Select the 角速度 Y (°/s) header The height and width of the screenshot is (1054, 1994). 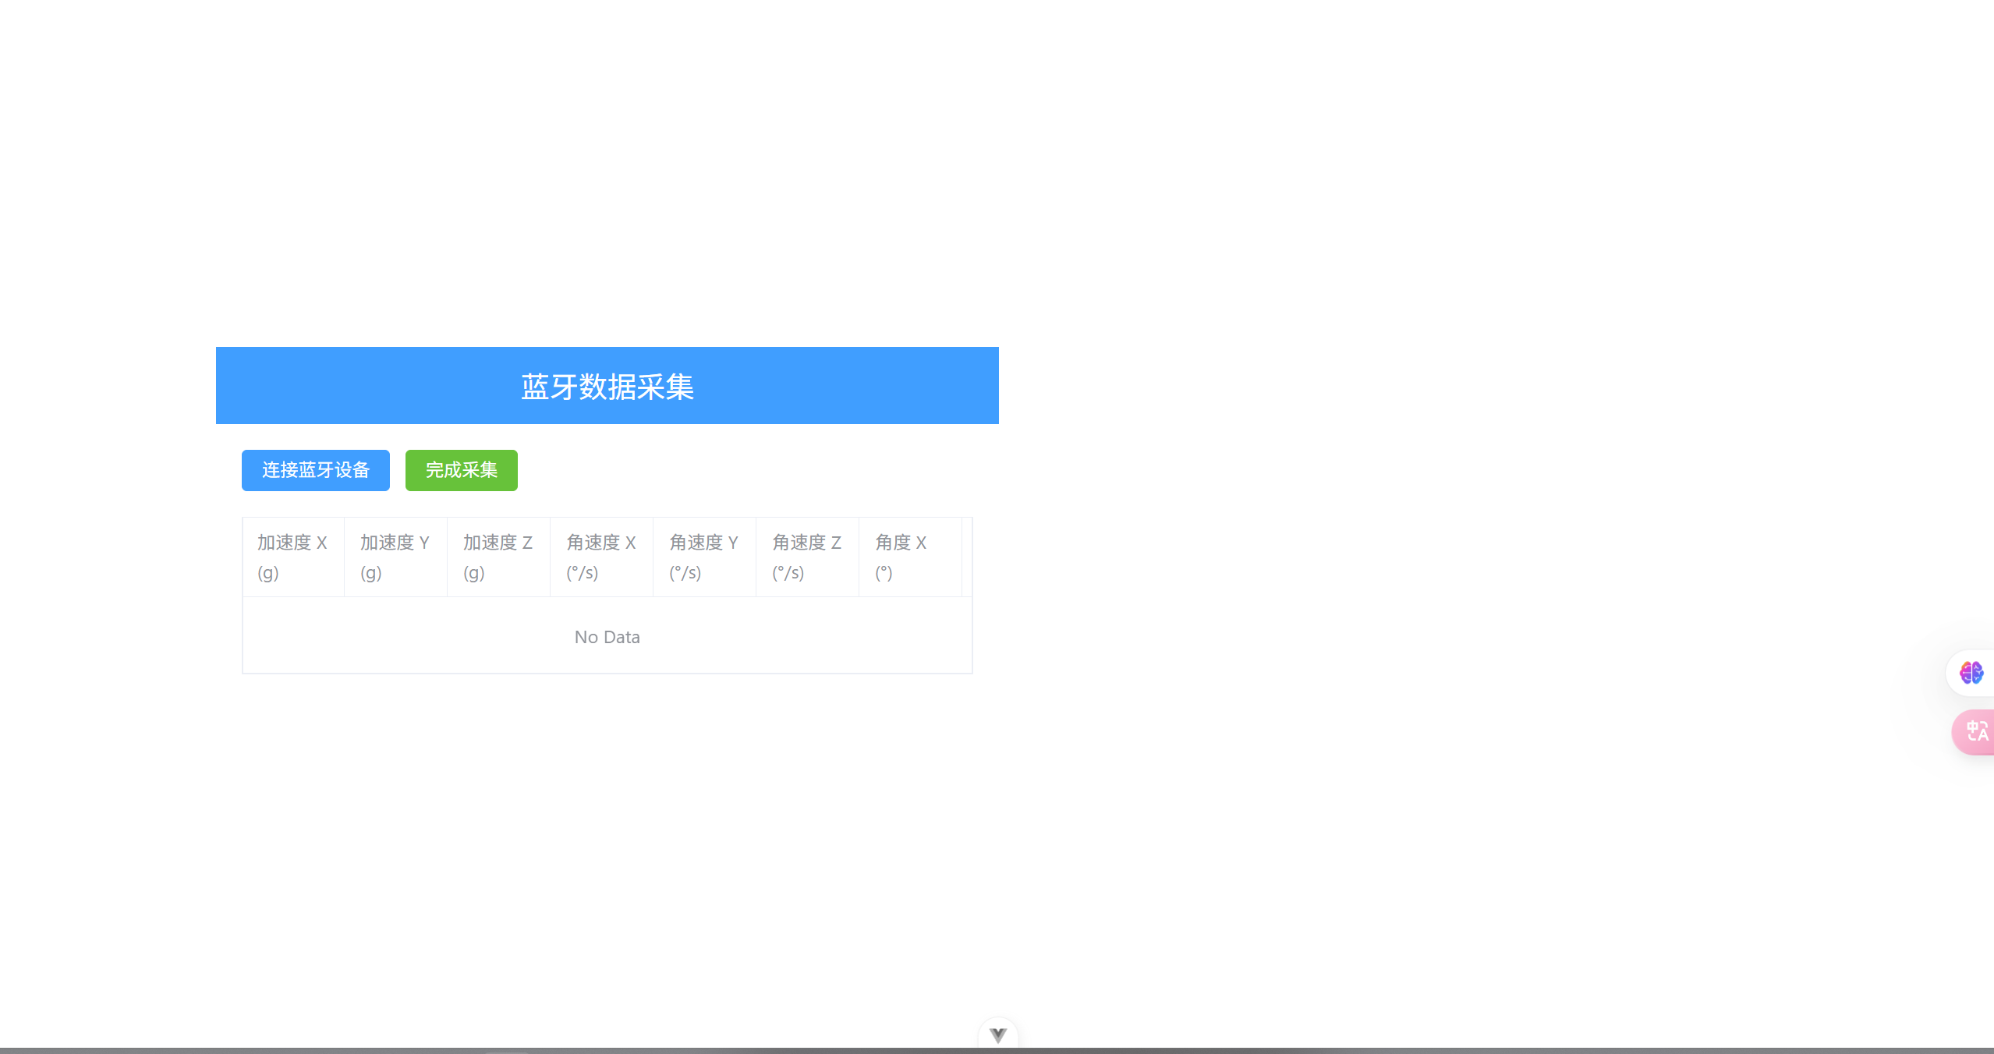point(703,557)
